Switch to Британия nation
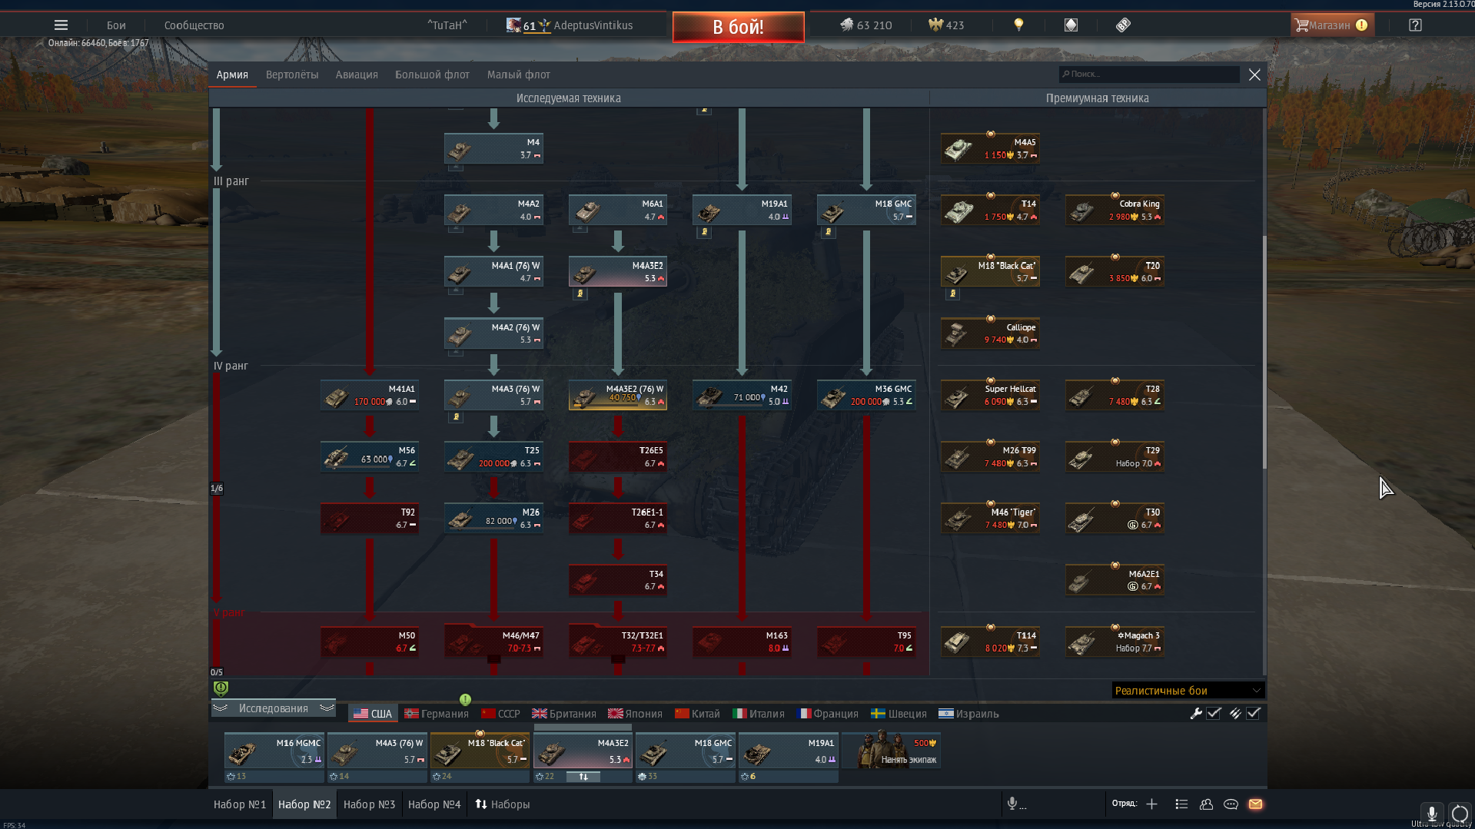Screen dimensions: 1475x829 point(564,714)
